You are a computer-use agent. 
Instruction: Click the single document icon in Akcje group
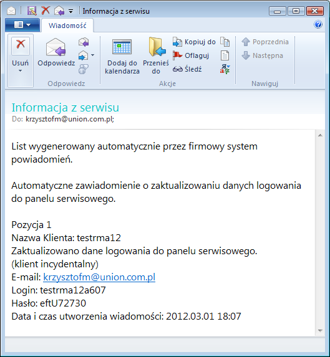pos(225,55)
